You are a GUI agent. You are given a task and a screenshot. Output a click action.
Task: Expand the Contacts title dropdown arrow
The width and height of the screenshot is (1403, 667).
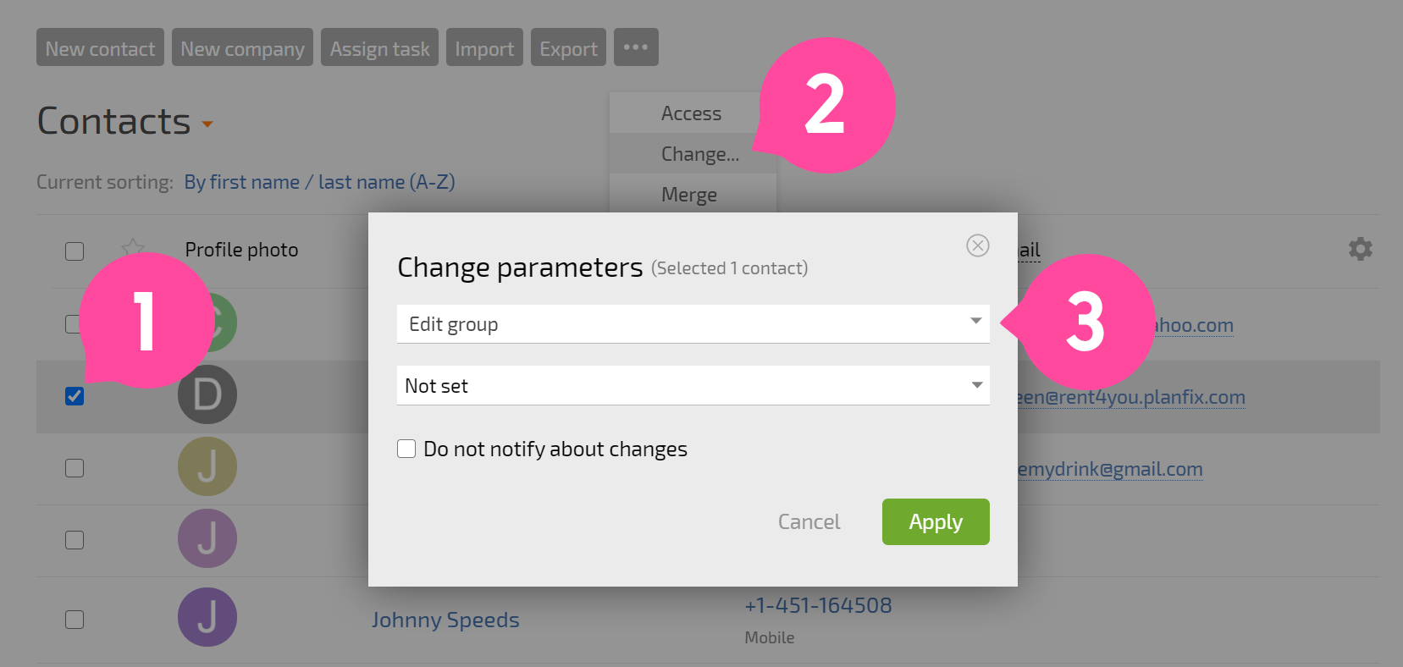tap(207, 124)
